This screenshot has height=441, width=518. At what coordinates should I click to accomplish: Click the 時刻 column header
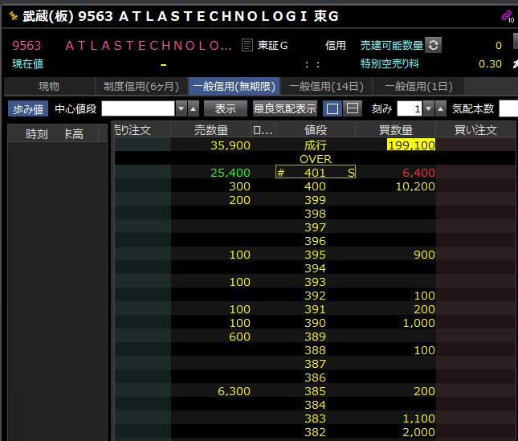point(37,134)
